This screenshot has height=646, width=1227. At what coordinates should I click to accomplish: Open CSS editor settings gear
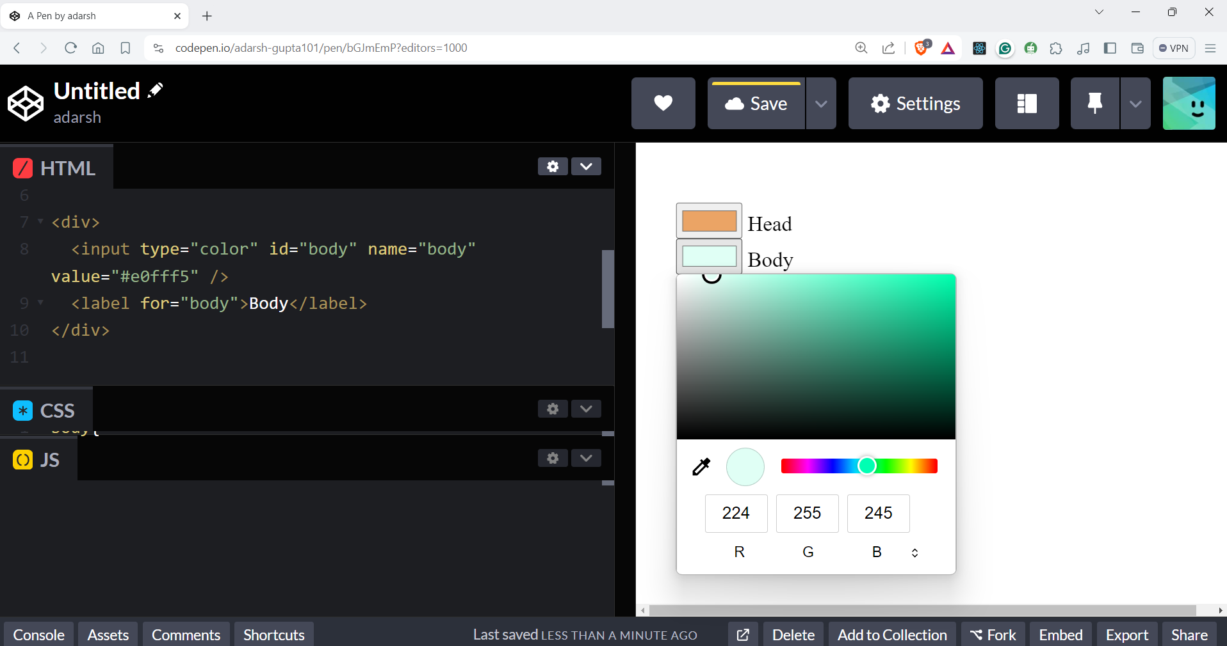click(553, 409)
